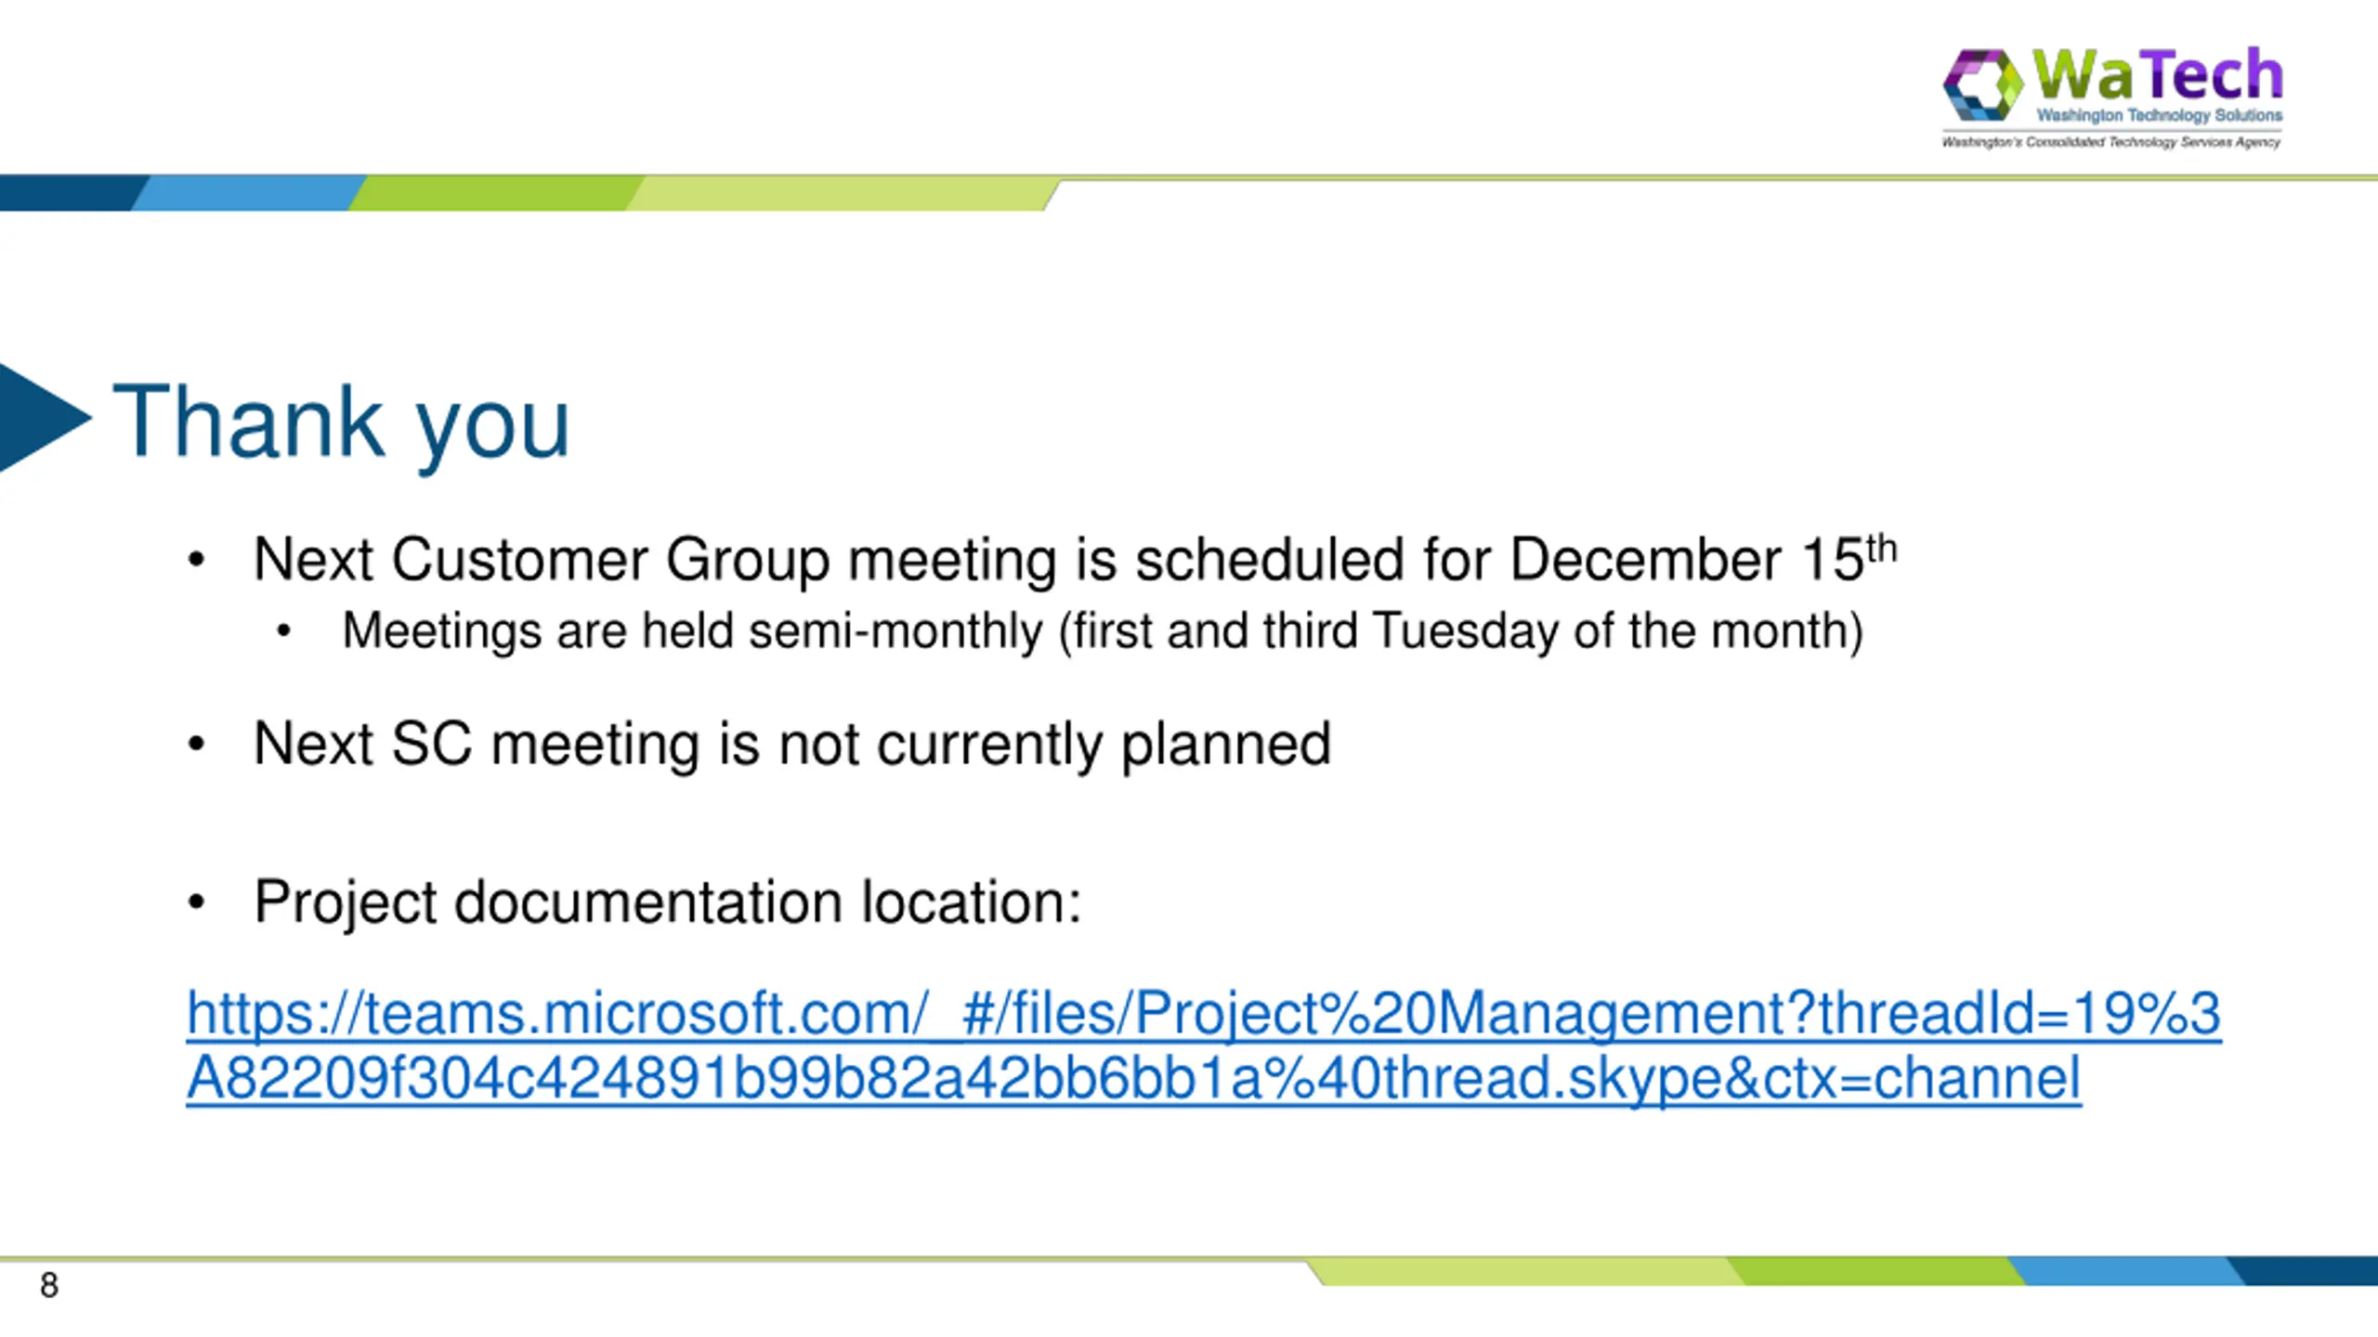Click the light blue header bar segment

(x=249, y=193)
